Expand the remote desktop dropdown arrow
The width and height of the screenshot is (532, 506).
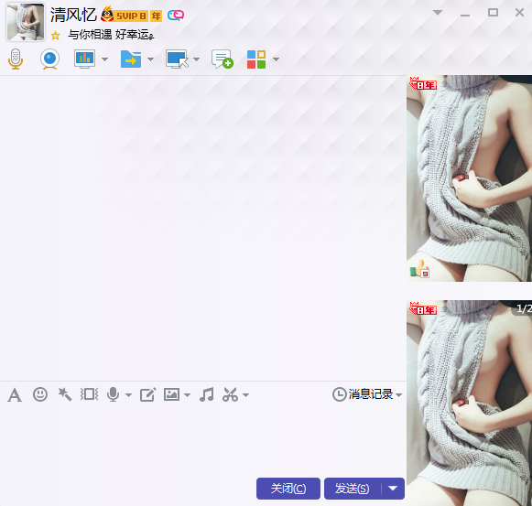[196, 59]
